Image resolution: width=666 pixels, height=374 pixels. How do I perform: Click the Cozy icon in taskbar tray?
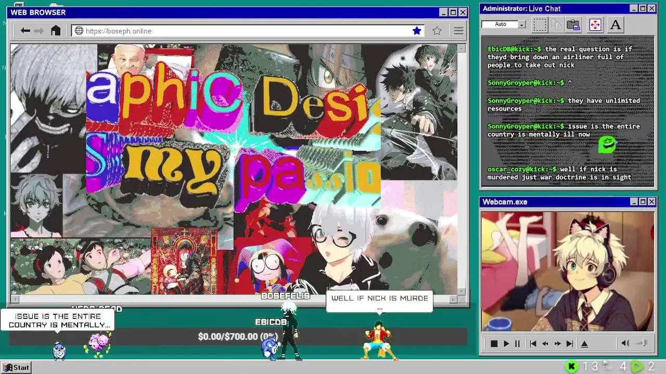pyautogui.click(x=607, y=366)
